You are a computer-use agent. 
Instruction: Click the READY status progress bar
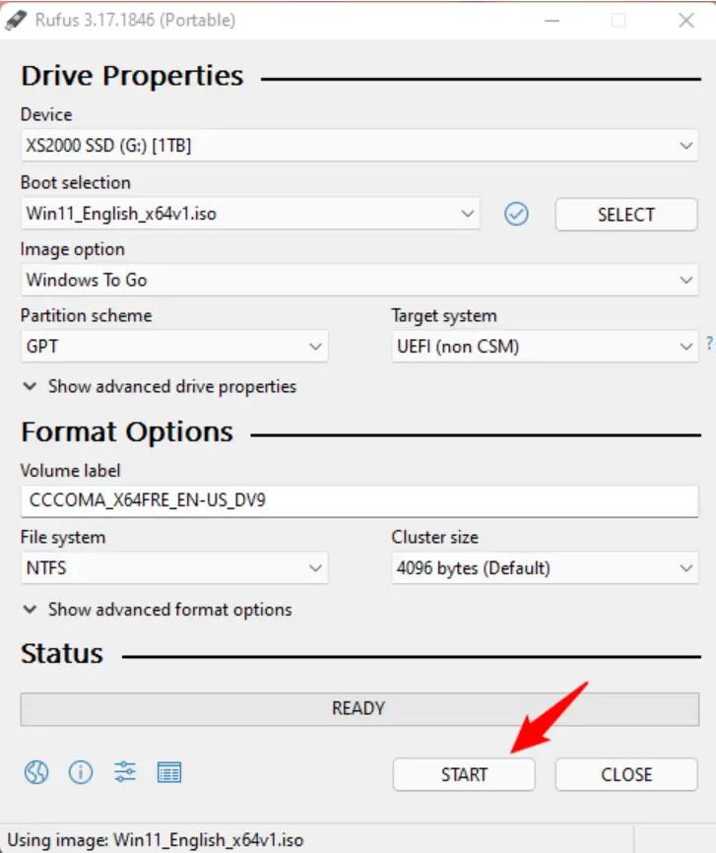359,709
